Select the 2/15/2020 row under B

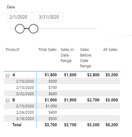62,106
